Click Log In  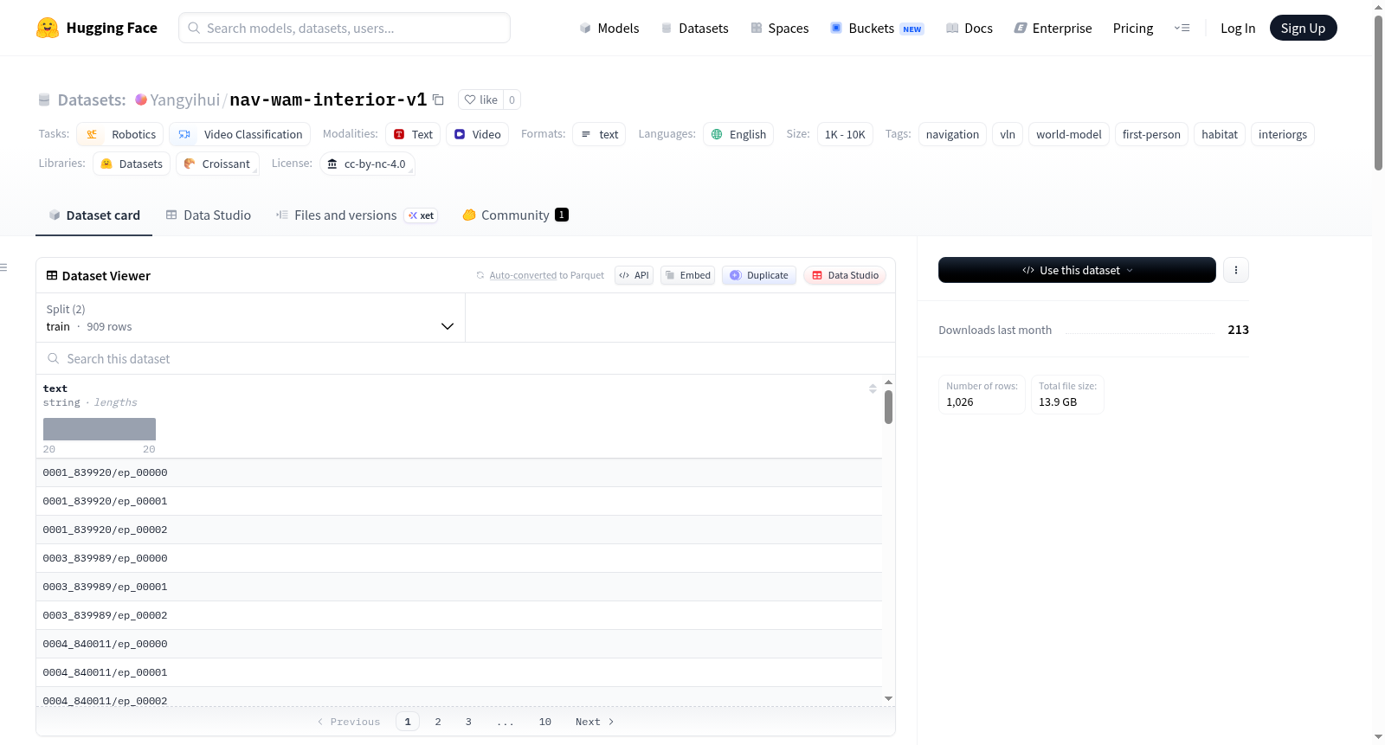pyautogui.click(x=1238, y=29)
